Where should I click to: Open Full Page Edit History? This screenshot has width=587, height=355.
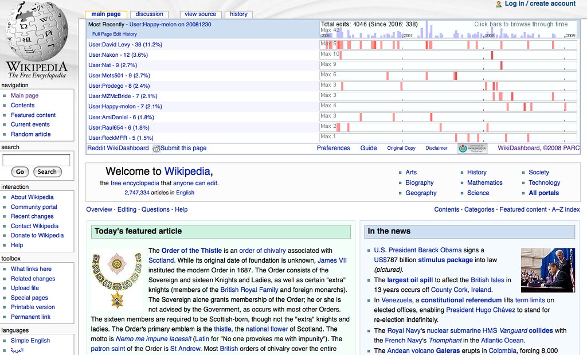pos(115,34)
